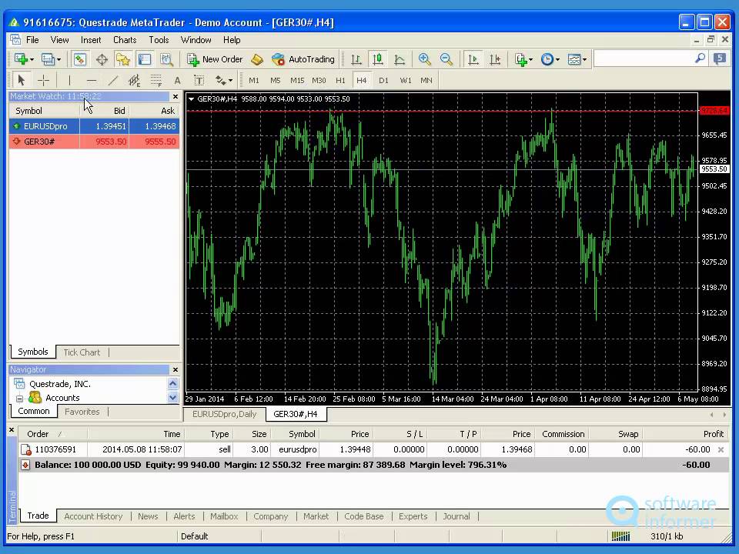This screenshot has width=739, height=554.
Task: Toggle the AutoTrading button
Action: coord(303,59)
